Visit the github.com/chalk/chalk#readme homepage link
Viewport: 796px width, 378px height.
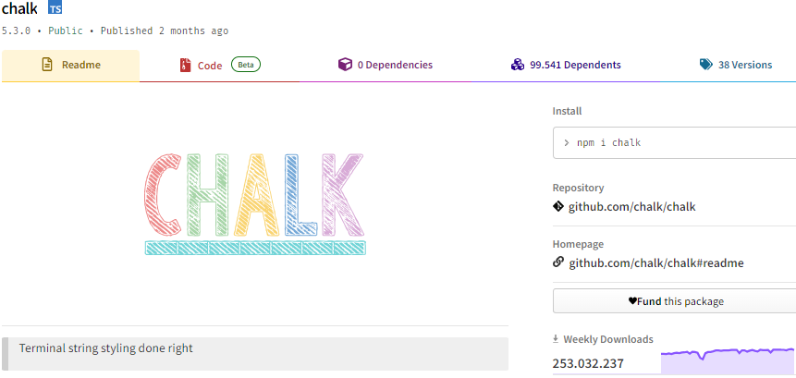tap(655, 263)
